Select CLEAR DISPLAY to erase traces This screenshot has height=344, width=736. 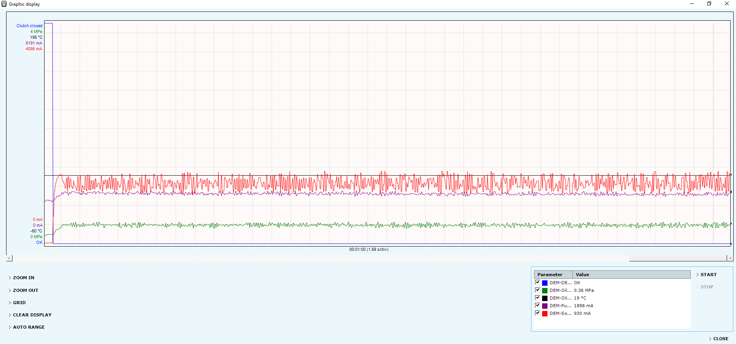coord(32,315)
